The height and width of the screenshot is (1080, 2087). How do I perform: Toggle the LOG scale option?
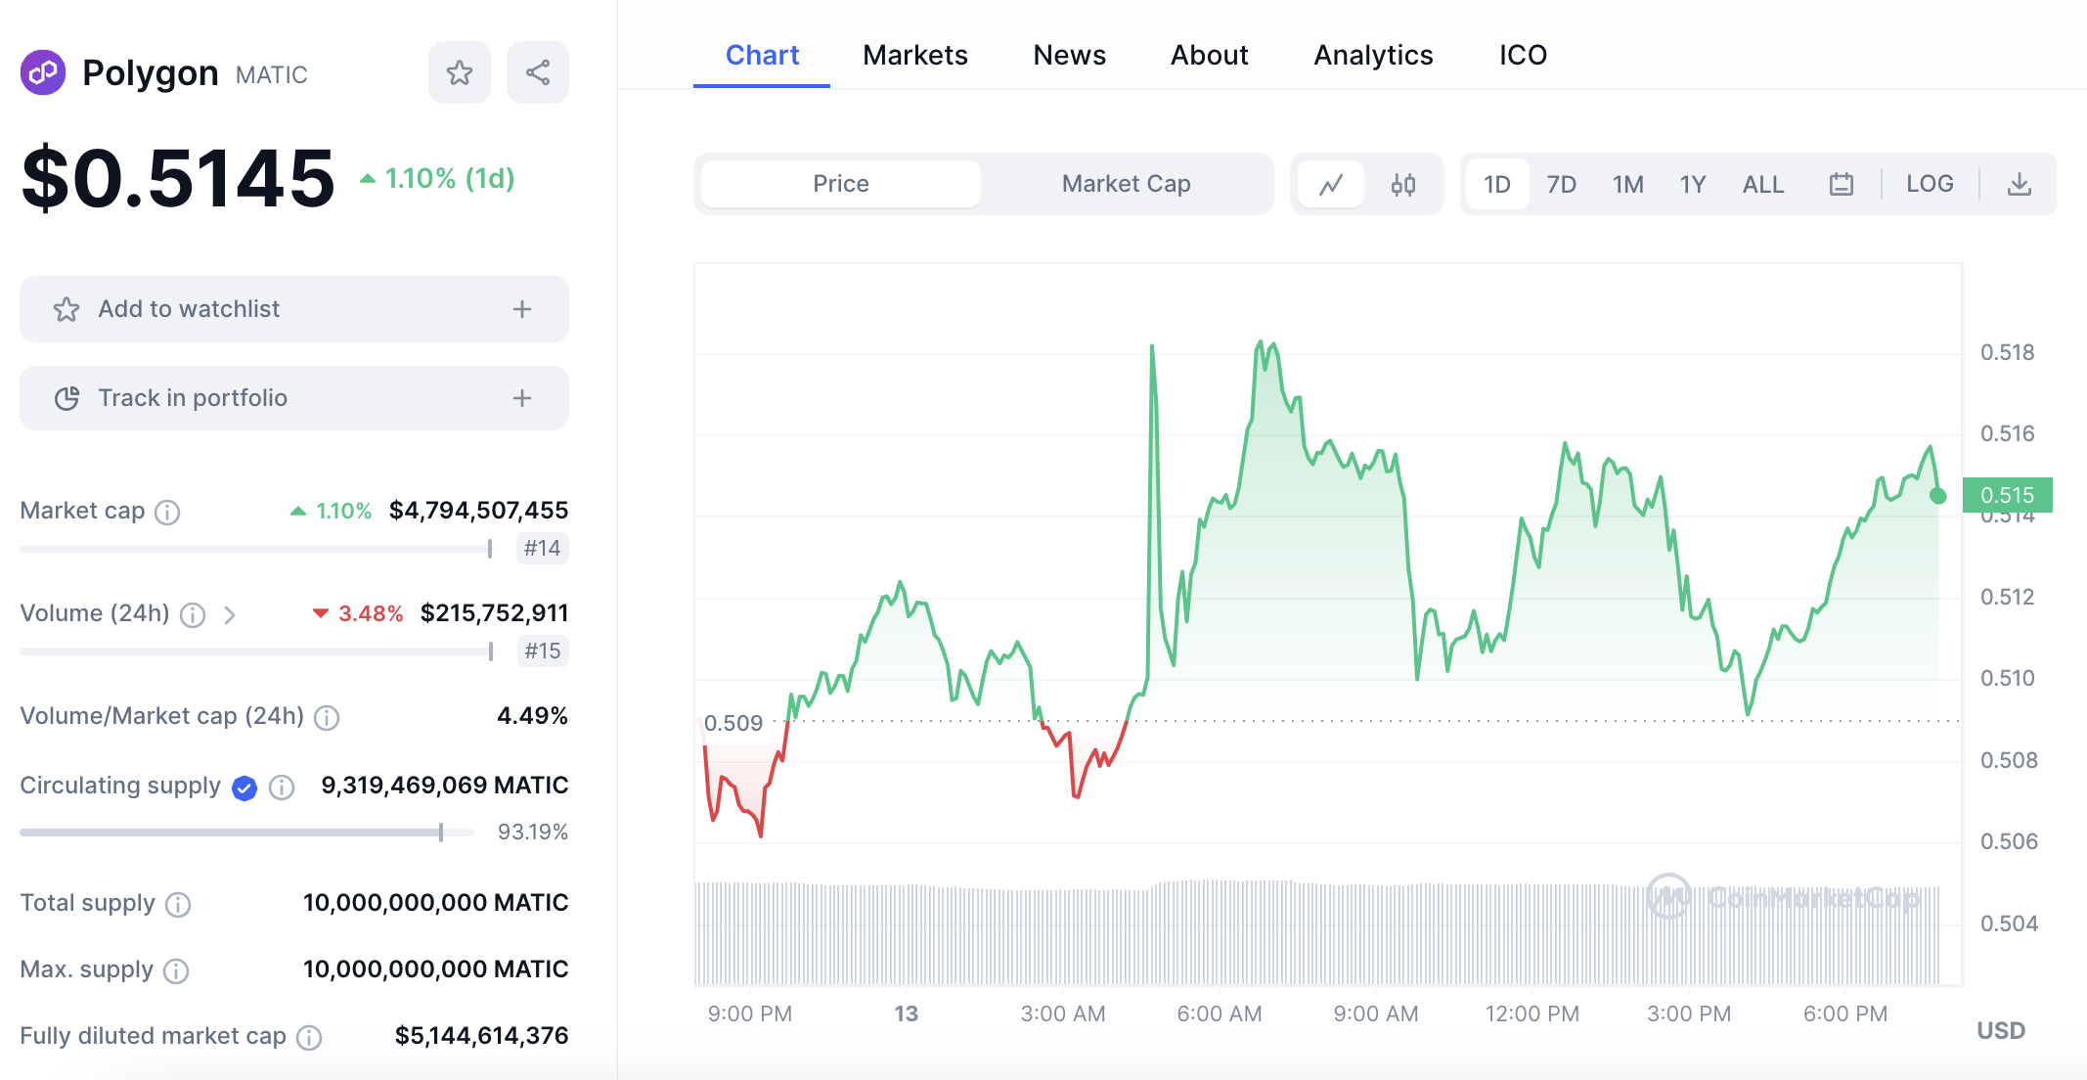tap(1929, 184)
